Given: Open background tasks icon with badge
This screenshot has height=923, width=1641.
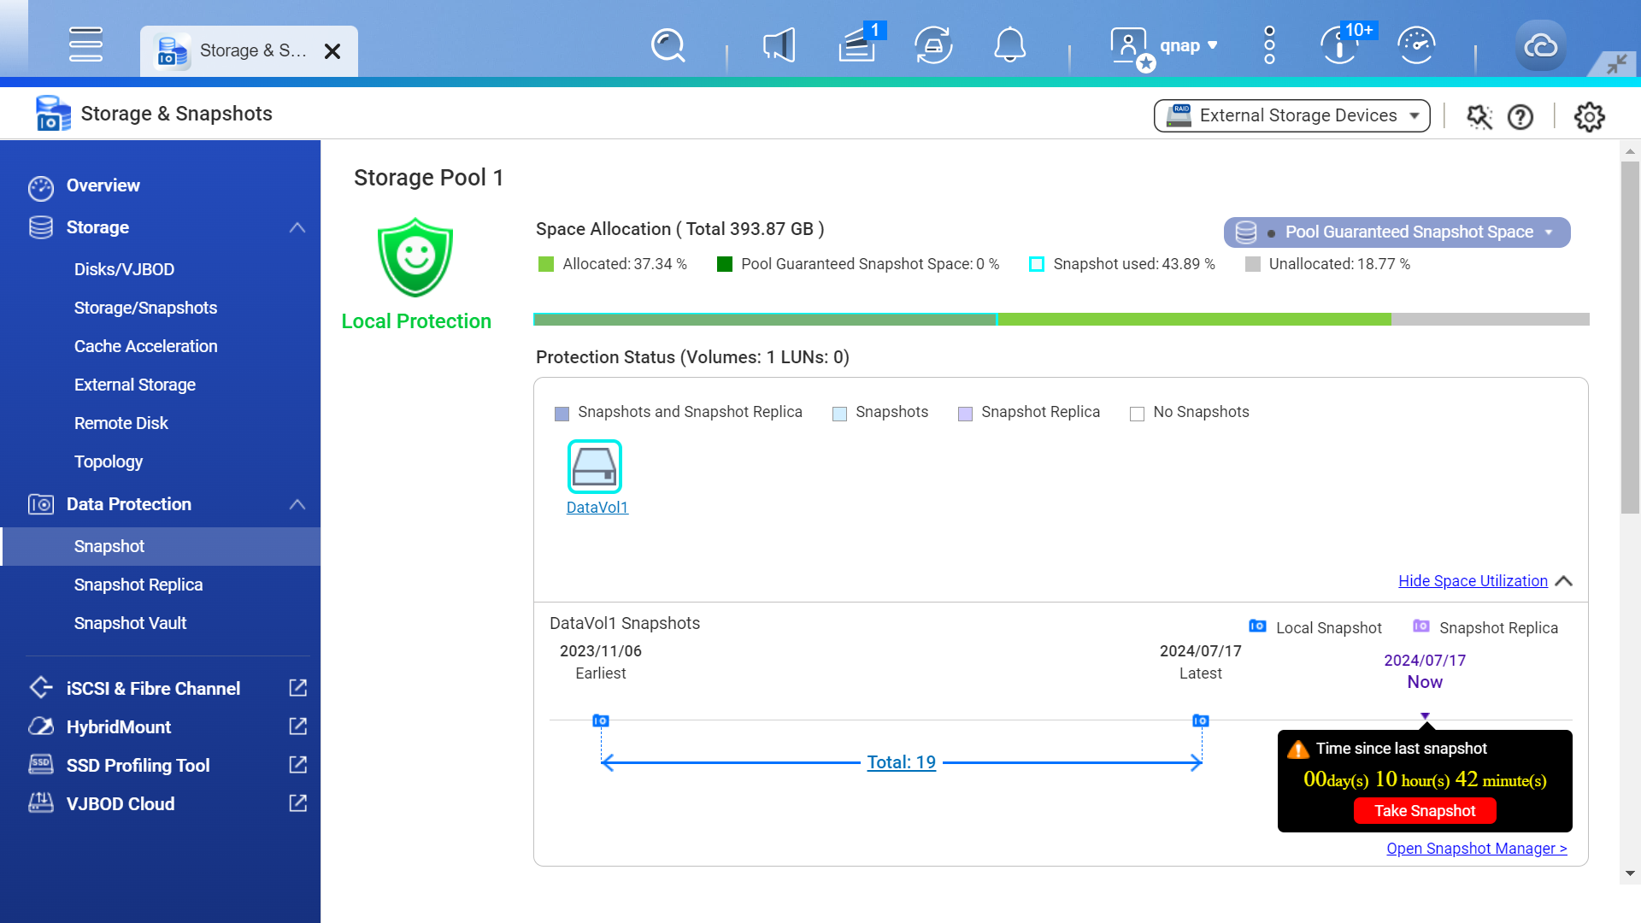Looking at the screenshot, I should coord(856,45).
